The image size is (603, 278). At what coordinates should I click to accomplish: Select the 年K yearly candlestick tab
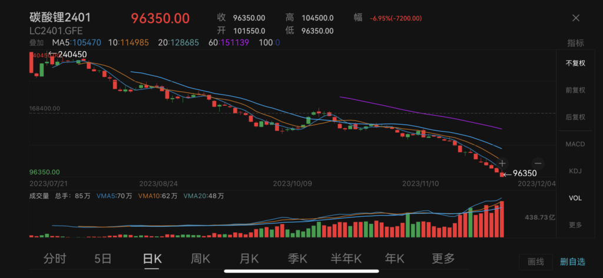coord(395,259)
